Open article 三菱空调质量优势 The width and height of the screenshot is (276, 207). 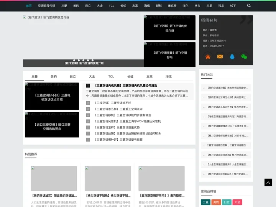tap(117, 127)
